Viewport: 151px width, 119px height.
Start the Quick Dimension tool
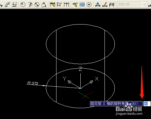click(x=53, y=5)
